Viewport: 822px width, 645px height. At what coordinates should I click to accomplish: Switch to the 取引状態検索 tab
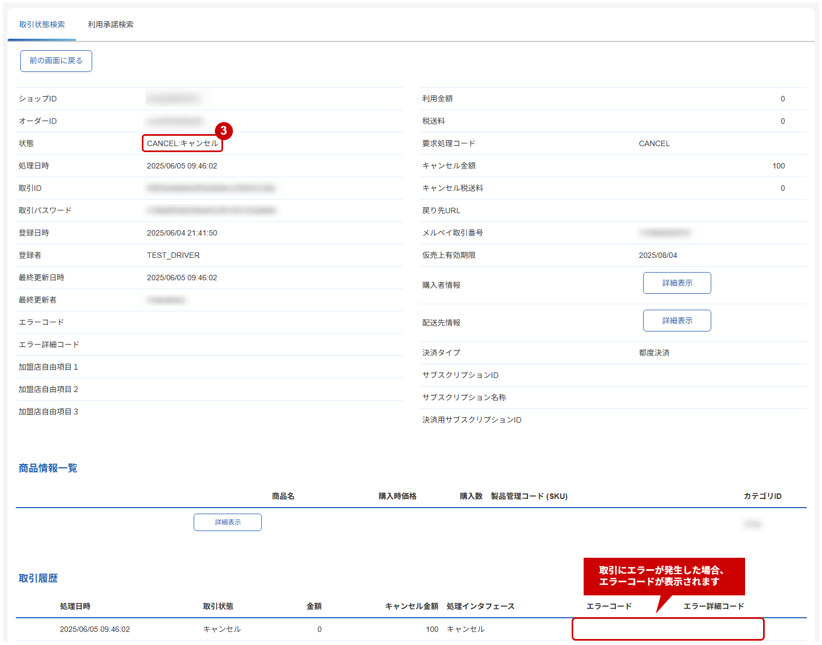42,25
